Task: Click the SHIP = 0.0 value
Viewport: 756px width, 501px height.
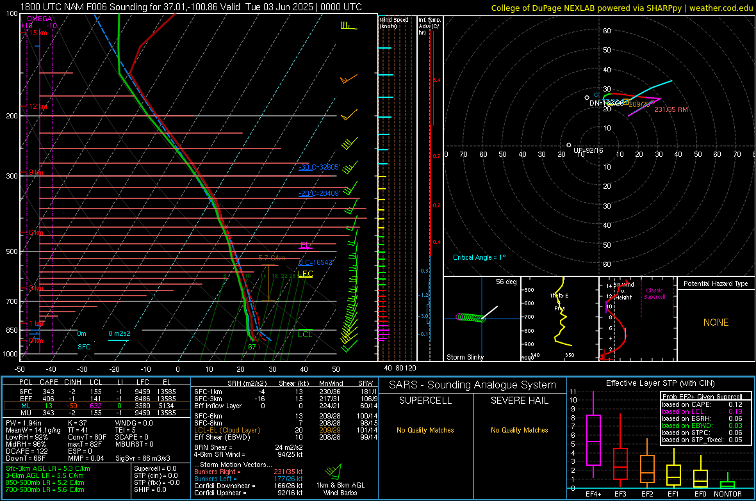Action: coord(150,489)
